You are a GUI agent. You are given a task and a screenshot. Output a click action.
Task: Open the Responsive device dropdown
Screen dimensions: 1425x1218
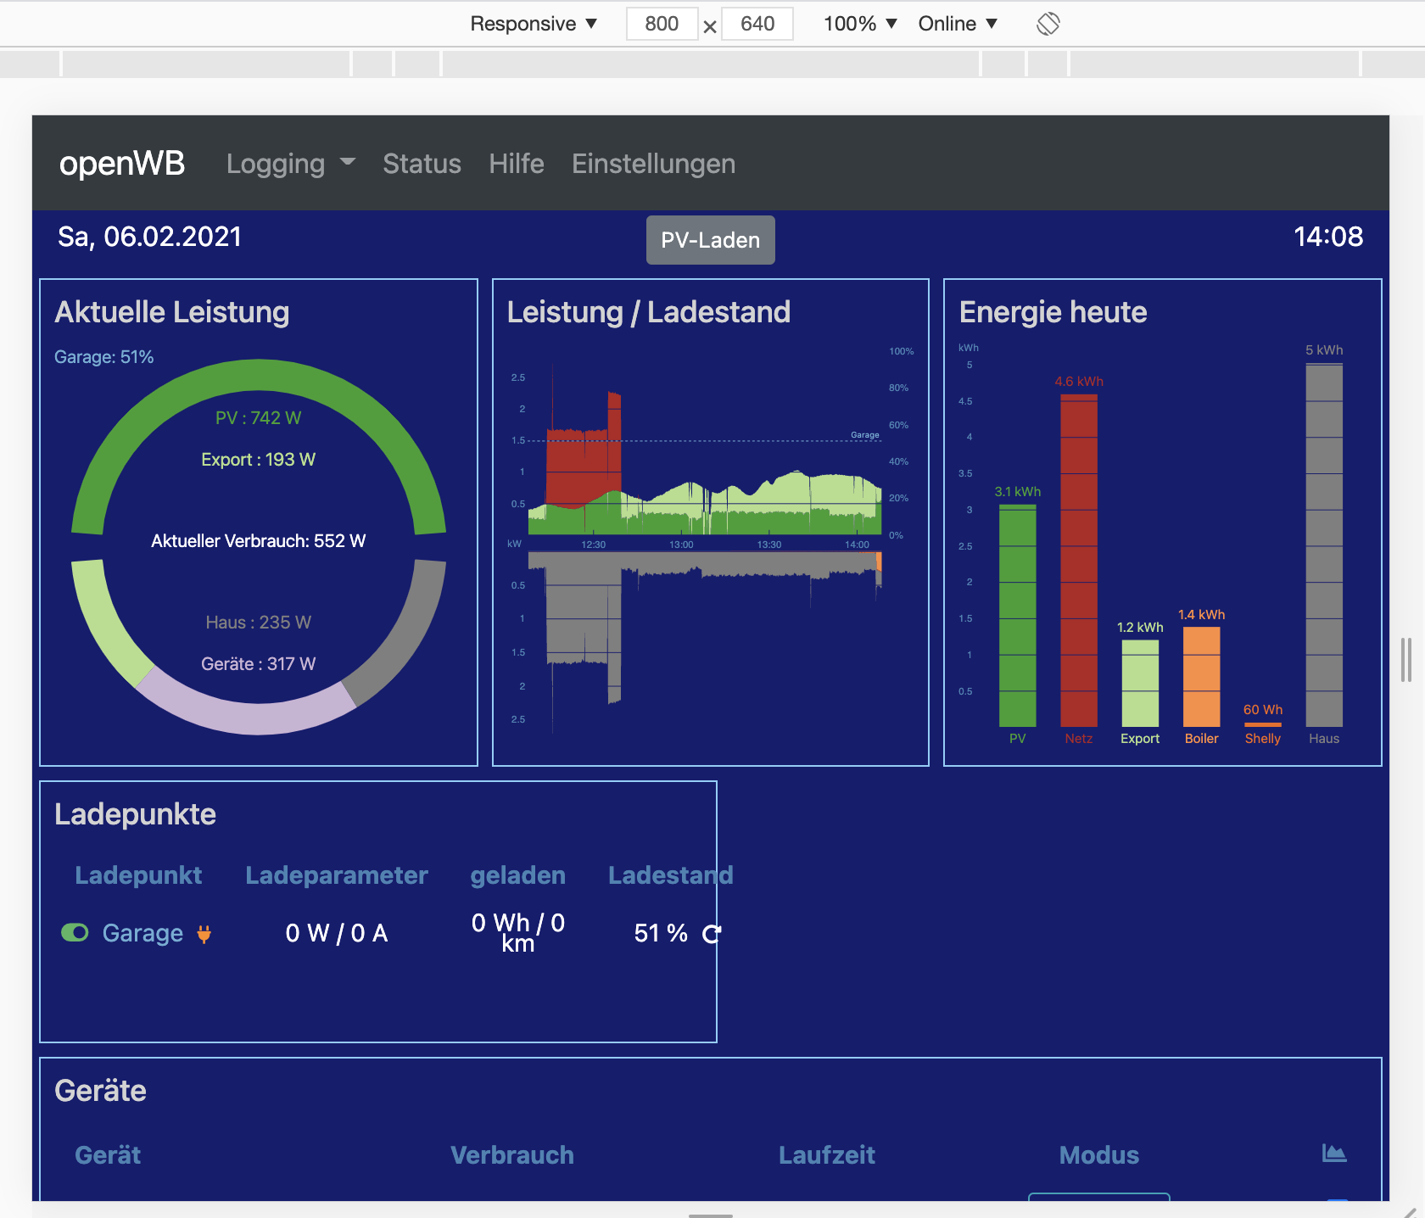(x=534, y=24)
